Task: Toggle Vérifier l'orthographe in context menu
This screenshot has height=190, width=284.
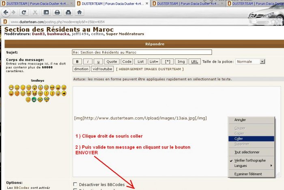Action: point(250,160)
